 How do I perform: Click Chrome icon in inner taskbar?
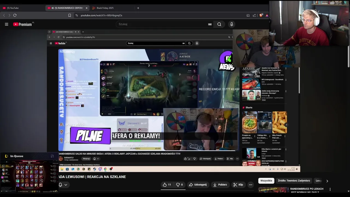[x=105, y=169]
